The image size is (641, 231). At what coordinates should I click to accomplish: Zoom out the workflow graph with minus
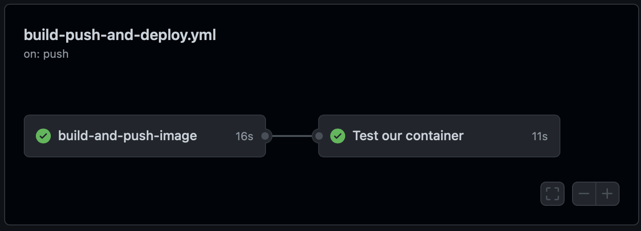[x=584, y=194]
